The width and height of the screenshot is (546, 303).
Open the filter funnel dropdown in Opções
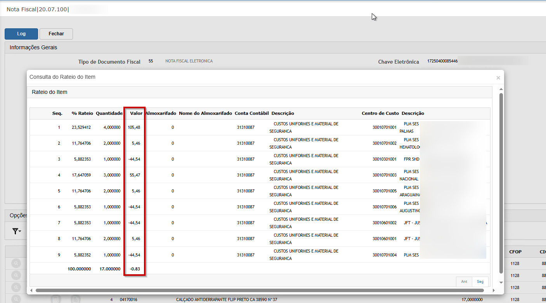[17, 231]
